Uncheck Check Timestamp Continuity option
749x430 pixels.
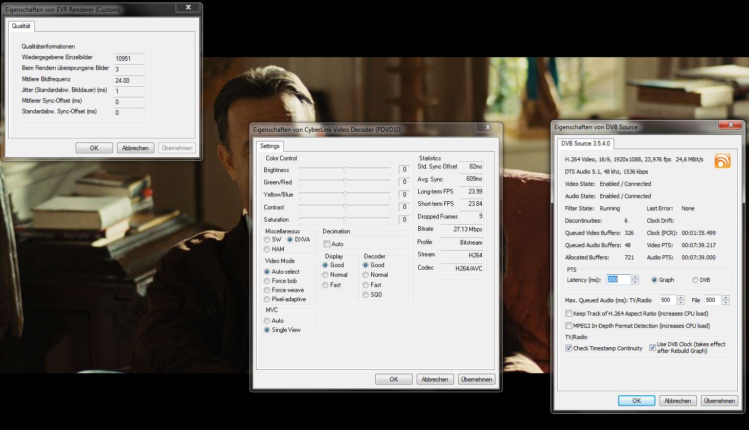[569, 348]
